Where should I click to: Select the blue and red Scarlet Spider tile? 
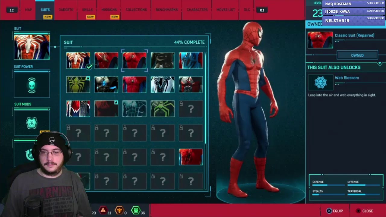(x=191, y=60)
